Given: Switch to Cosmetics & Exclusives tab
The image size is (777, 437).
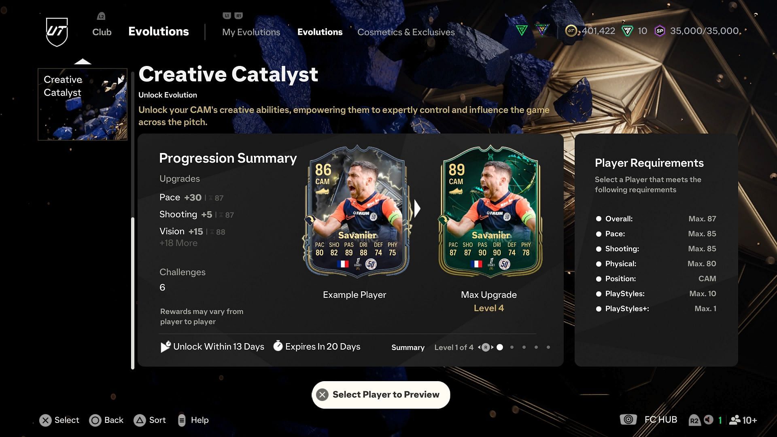Looking at the screenshot, I should [x=406, y=32].
